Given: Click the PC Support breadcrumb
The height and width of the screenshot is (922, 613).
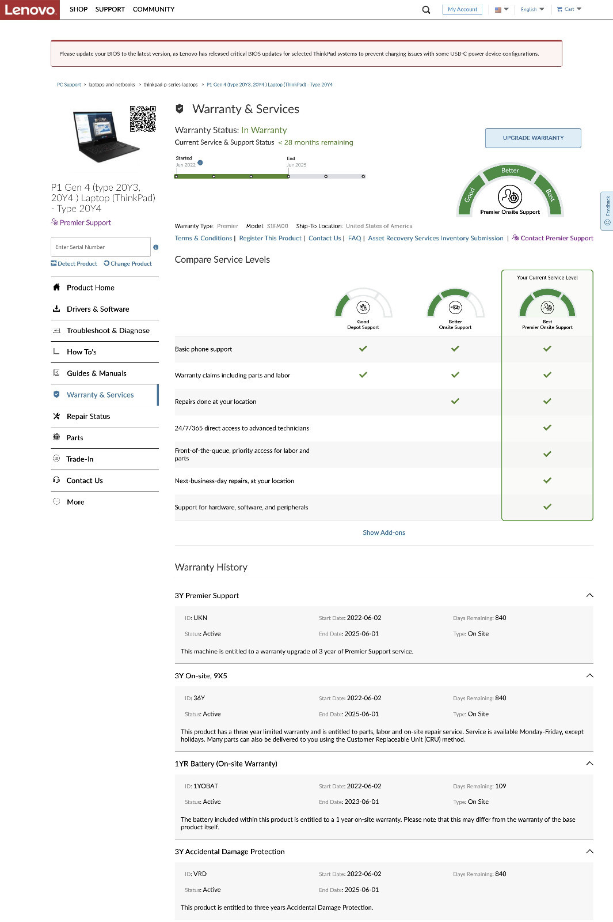Looking at the screenshot, I should [x=69, y=85].
